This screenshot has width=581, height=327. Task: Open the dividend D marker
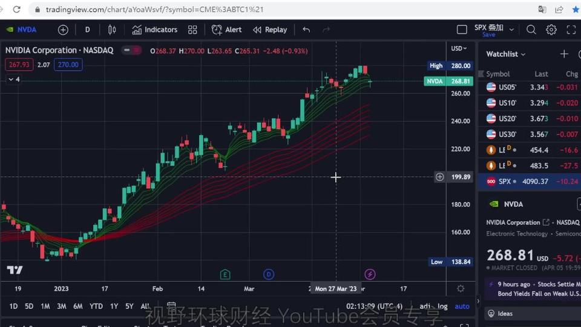point(269,274)
